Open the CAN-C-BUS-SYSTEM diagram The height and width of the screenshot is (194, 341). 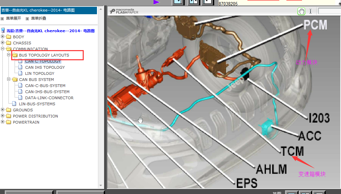point(45,86)
